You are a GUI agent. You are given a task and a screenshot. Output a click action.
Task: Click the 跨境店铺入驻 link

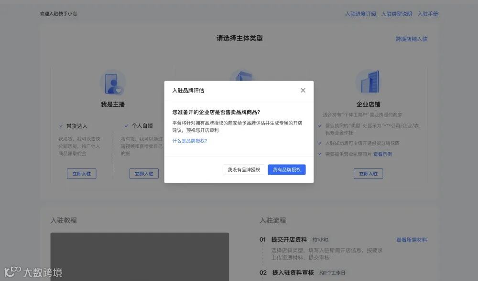[x=411, y=39]
